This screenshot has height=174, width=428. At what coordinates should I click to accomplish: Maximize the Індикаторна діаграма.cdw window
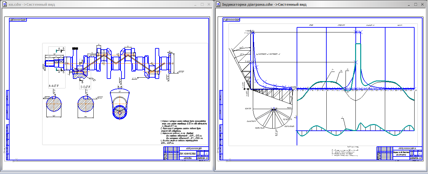(x=416, y=4)
